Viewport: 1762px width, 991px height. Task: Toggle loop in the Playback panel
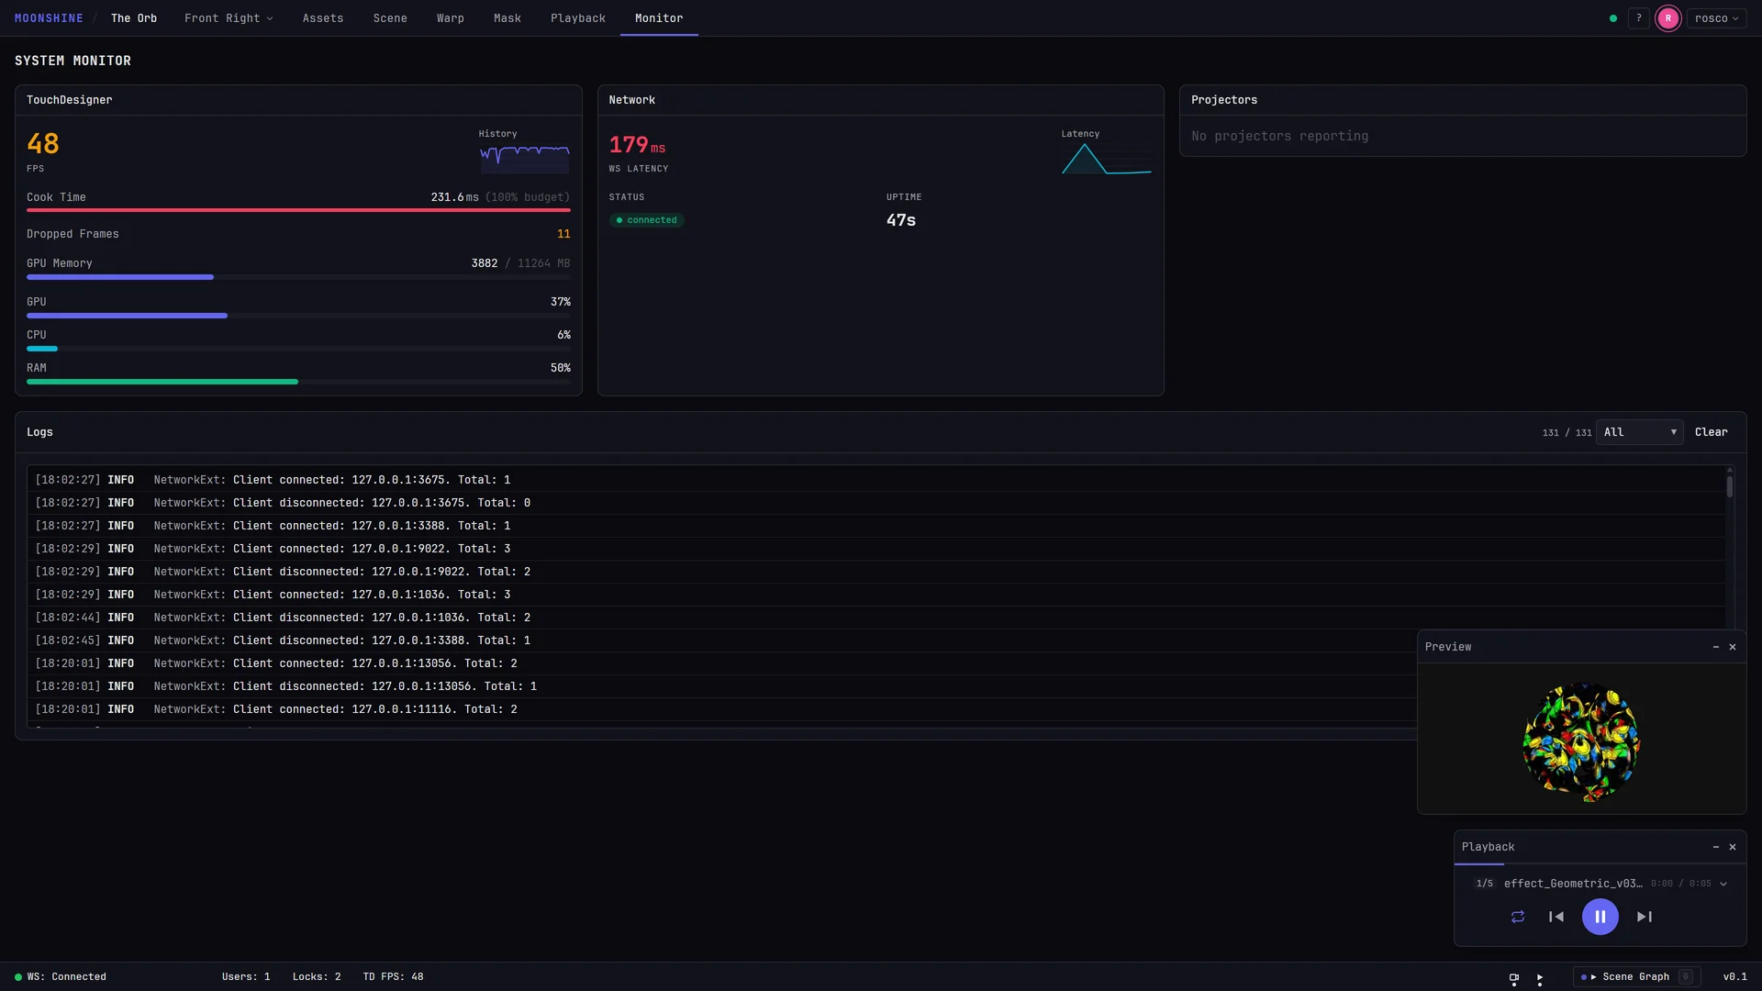coord(1518,917)
